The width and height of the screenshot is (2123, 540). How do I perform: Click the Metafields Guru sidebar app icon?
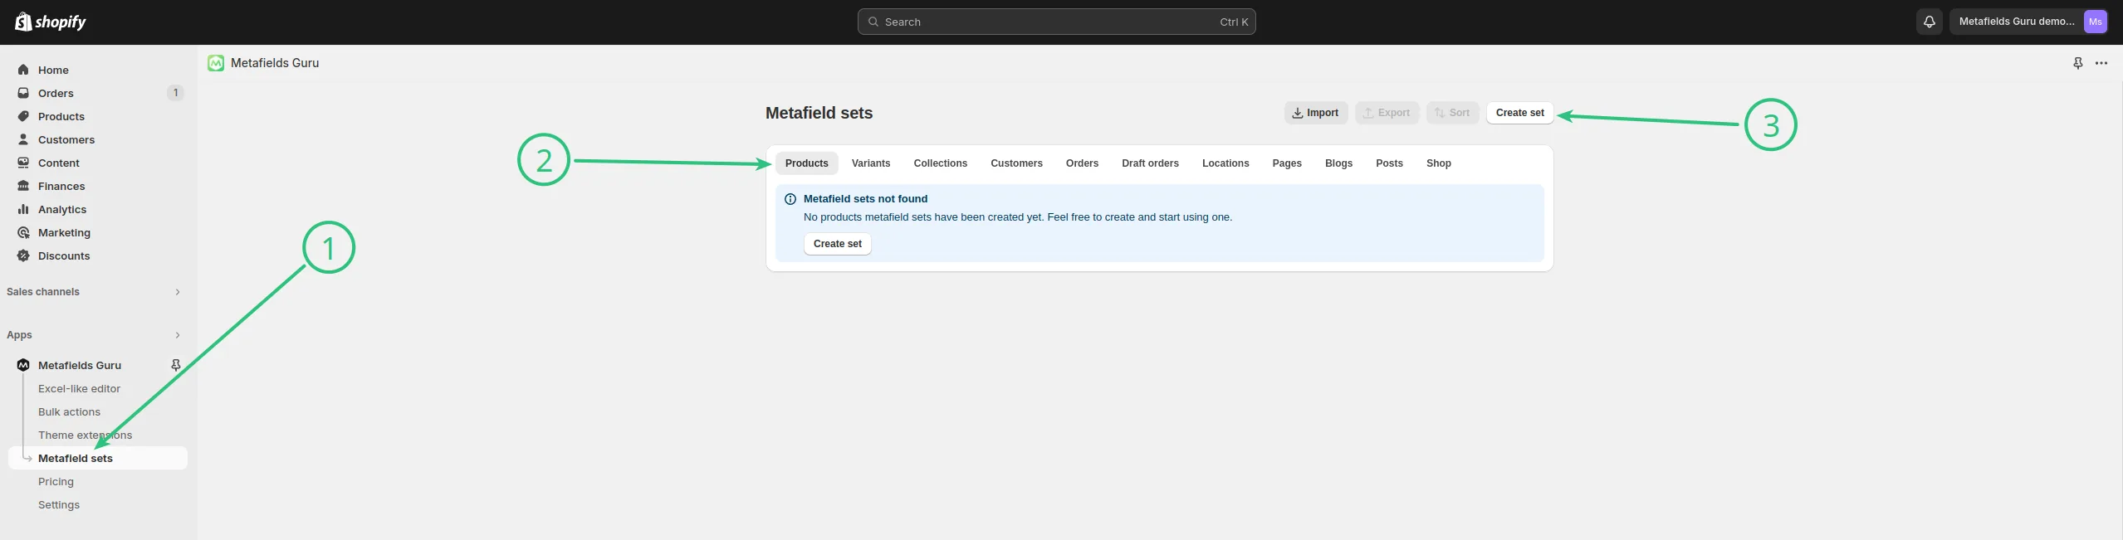point(23,365)
